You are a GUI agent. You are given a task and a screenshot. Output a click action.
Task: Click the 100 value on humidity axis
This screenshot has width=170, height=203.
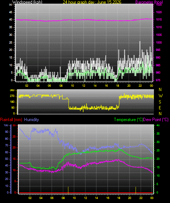tap(6, 125)
